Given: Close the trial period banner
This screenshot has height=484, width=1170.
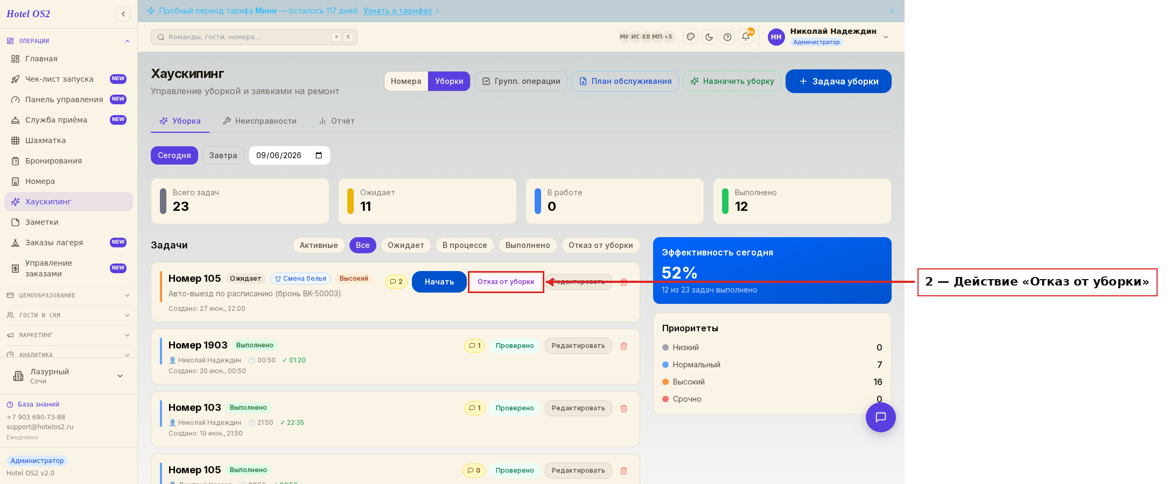Looking at the screenshot, I should [x=892, y=11].
